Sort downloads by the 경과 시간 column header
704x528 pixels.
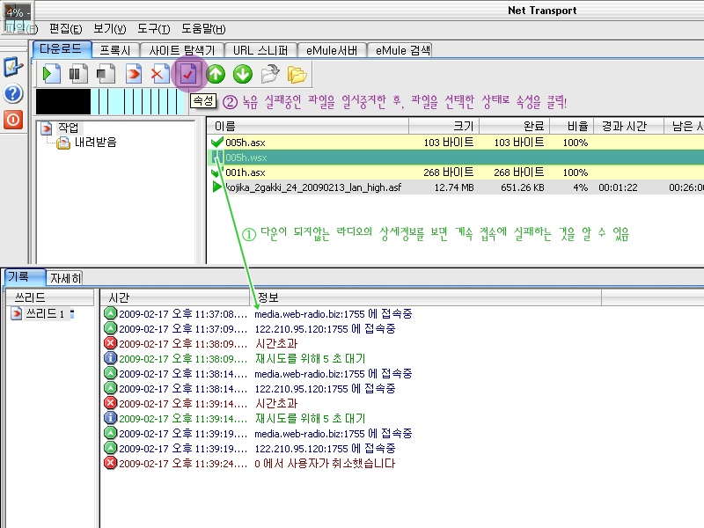(628, 126)
